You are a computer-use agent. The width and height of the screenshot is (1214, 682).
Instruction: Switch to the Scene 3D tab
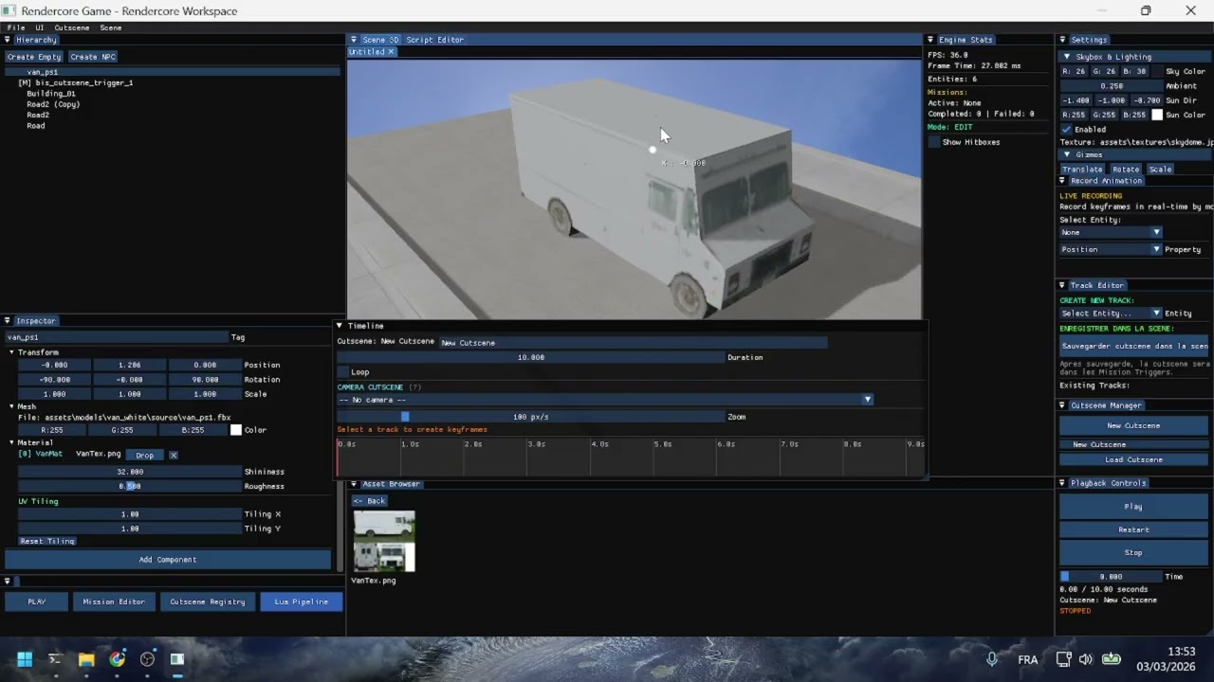click(380, 40)
